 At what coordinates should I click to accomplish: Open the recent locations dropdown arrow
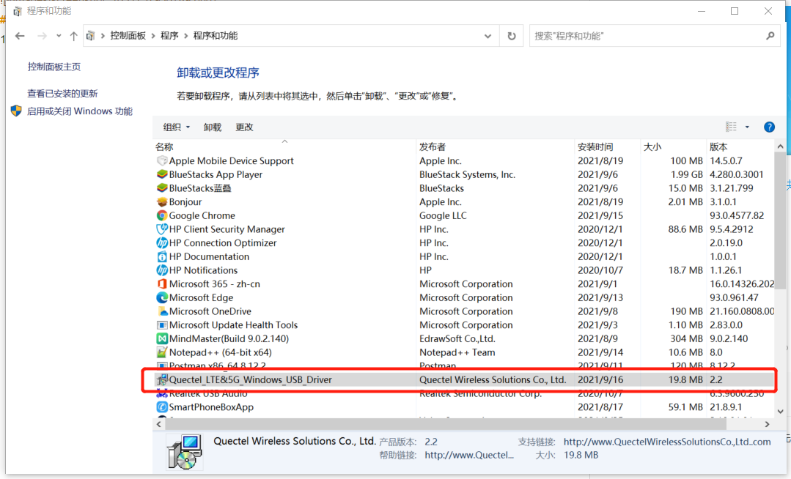pyautogui.click(x=59, y=36)
